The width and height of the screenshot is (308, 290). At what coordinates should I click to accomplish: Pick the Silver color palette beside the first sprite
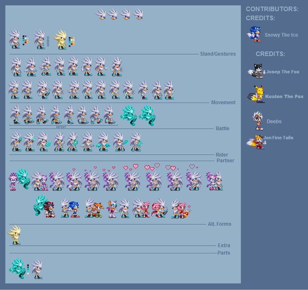pos(26,40)
